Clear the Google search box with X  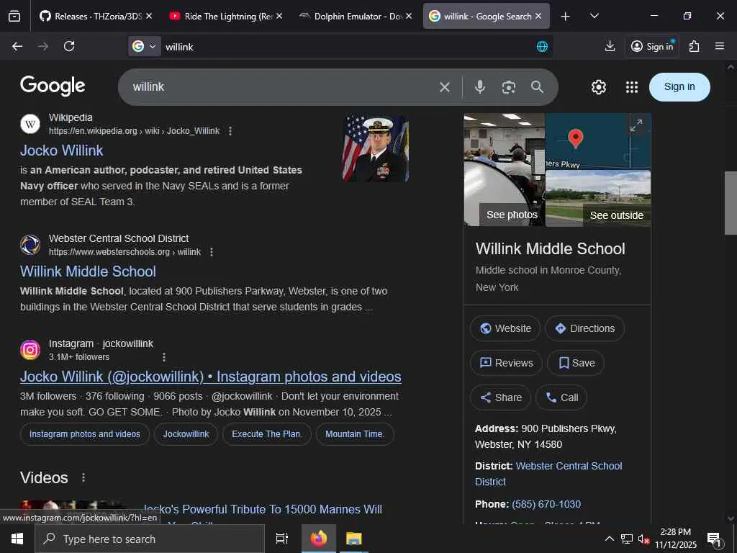tap(444, 87)
